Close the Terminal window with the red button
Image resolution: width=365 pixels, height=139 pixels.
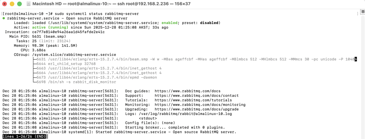5,4
